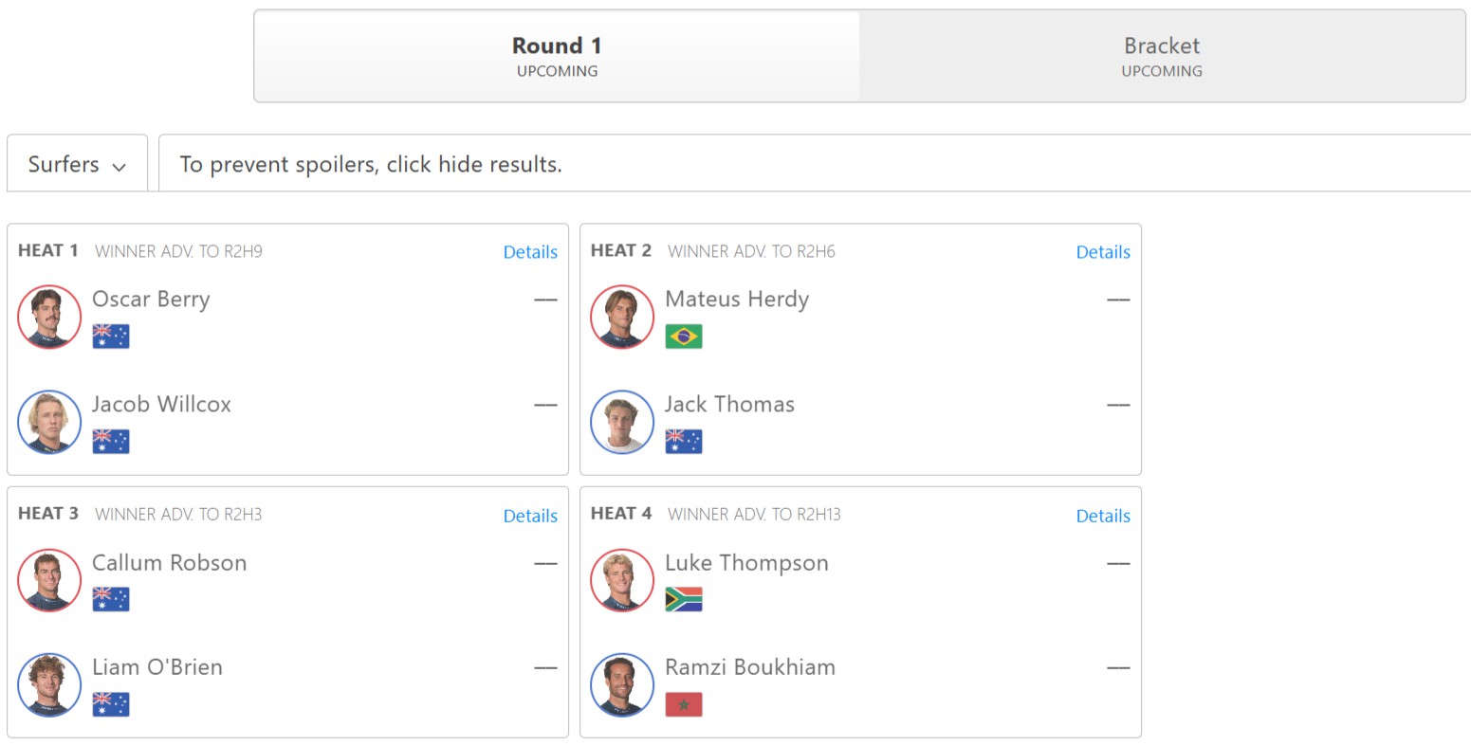This screenshot has width=1471, height=746.
Task: Click Australian flag under Oscar Berry
Action: point(111,337)
